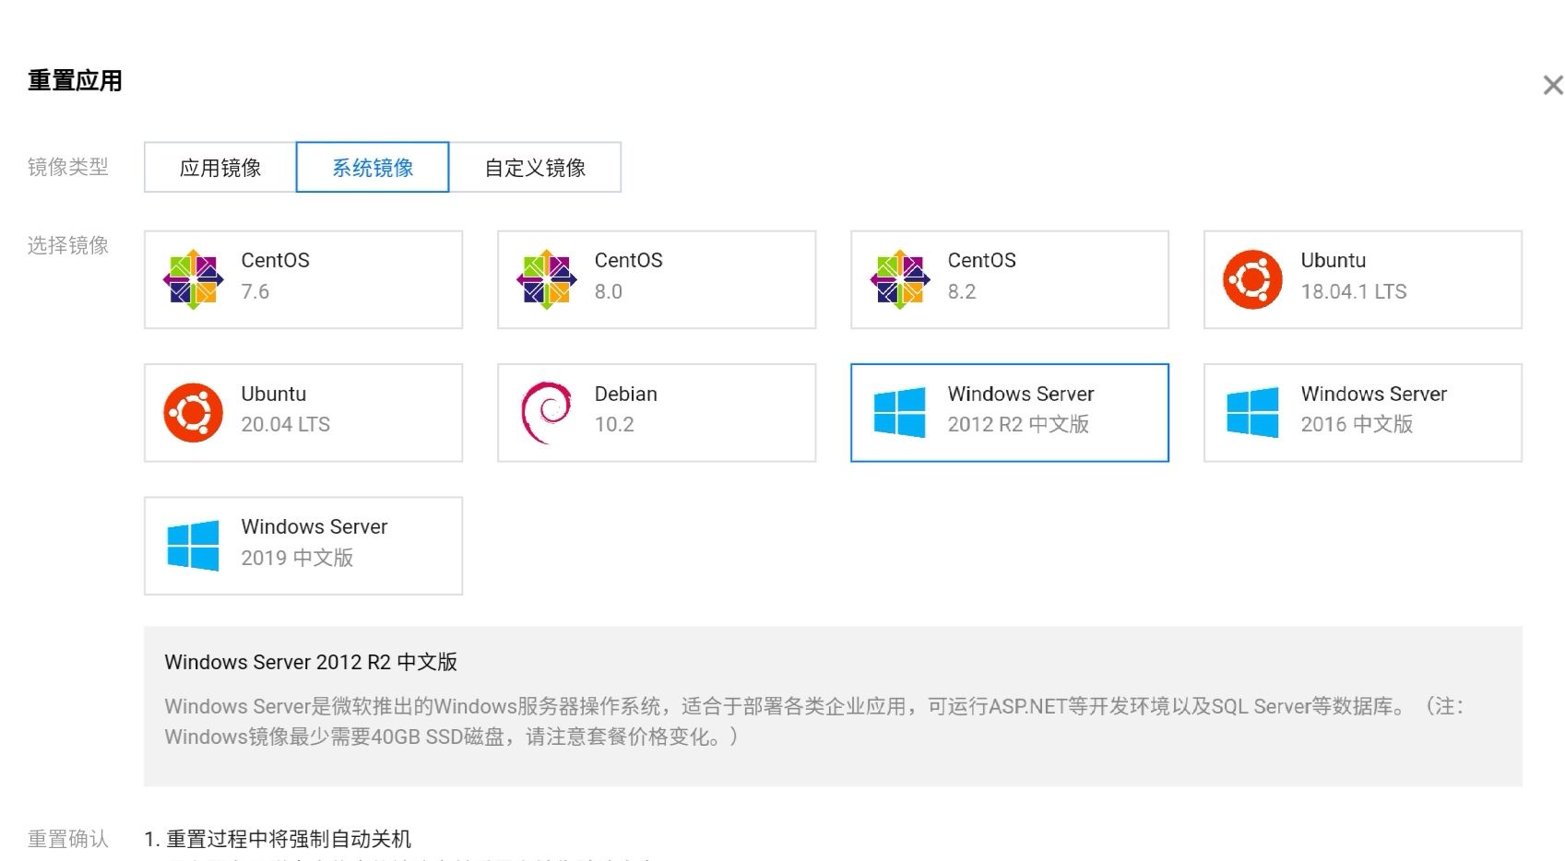Pick the Windows Server 2019 中文版 card

coord(302,545)
